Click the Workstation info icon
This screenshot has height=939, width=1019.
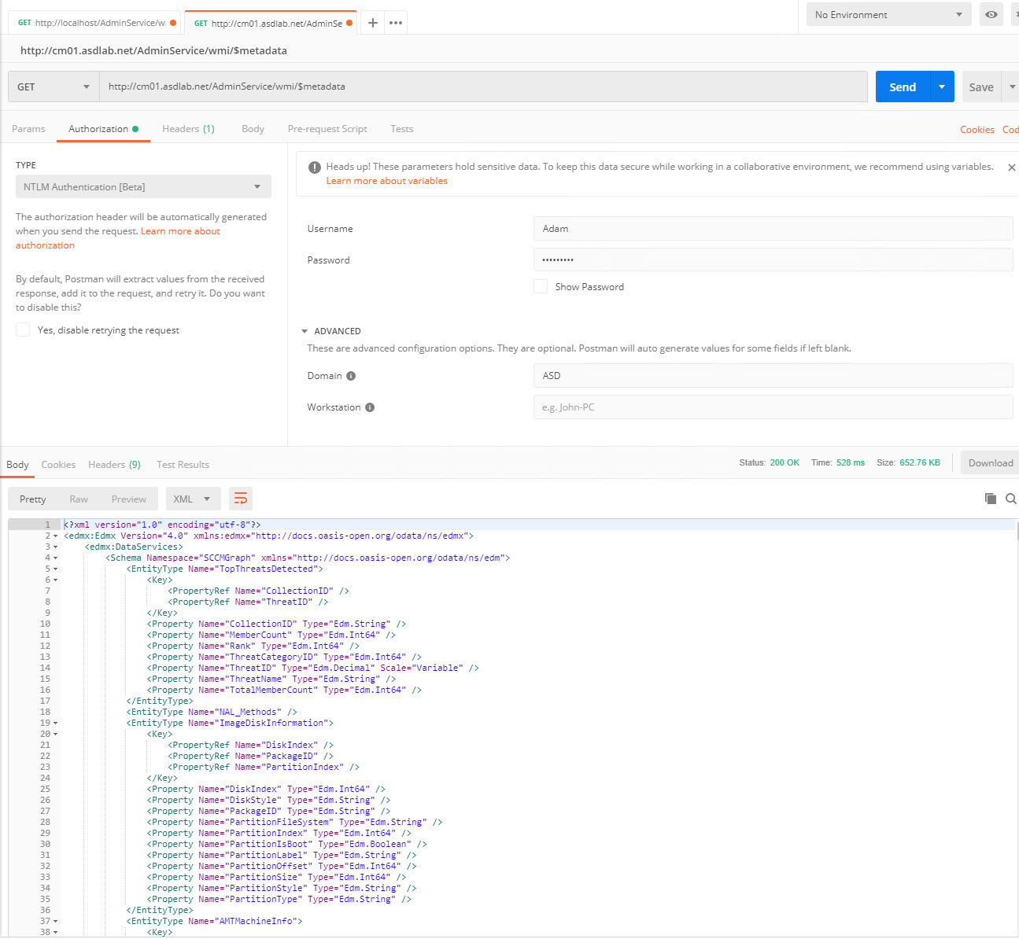coord(370,407)
